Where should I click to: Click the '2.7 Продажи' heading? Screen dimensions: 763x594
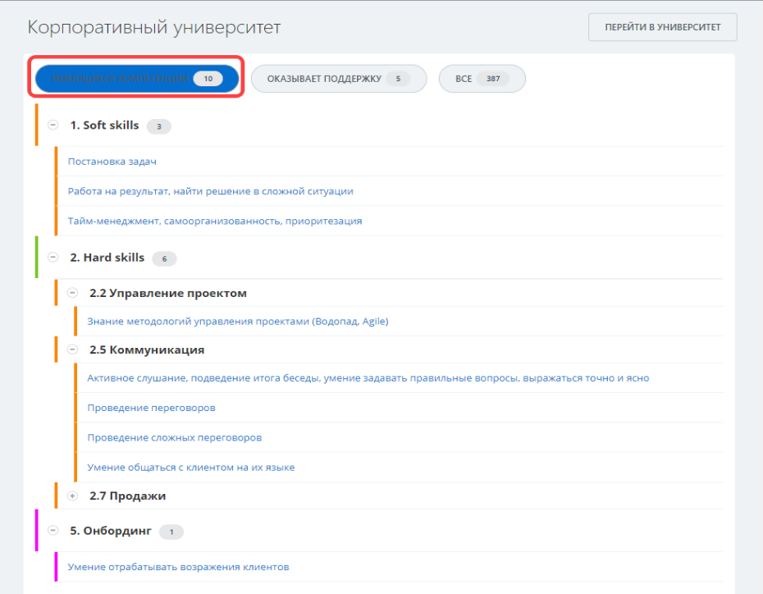click(x=127, y=496)
